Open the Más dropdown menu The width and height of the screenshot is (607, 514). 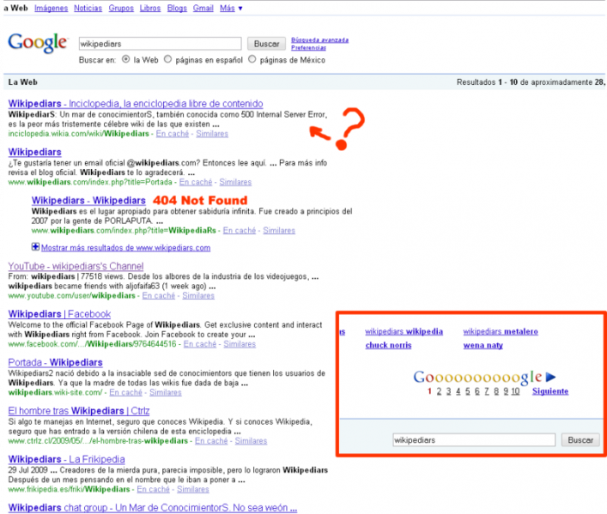[231, 8]
